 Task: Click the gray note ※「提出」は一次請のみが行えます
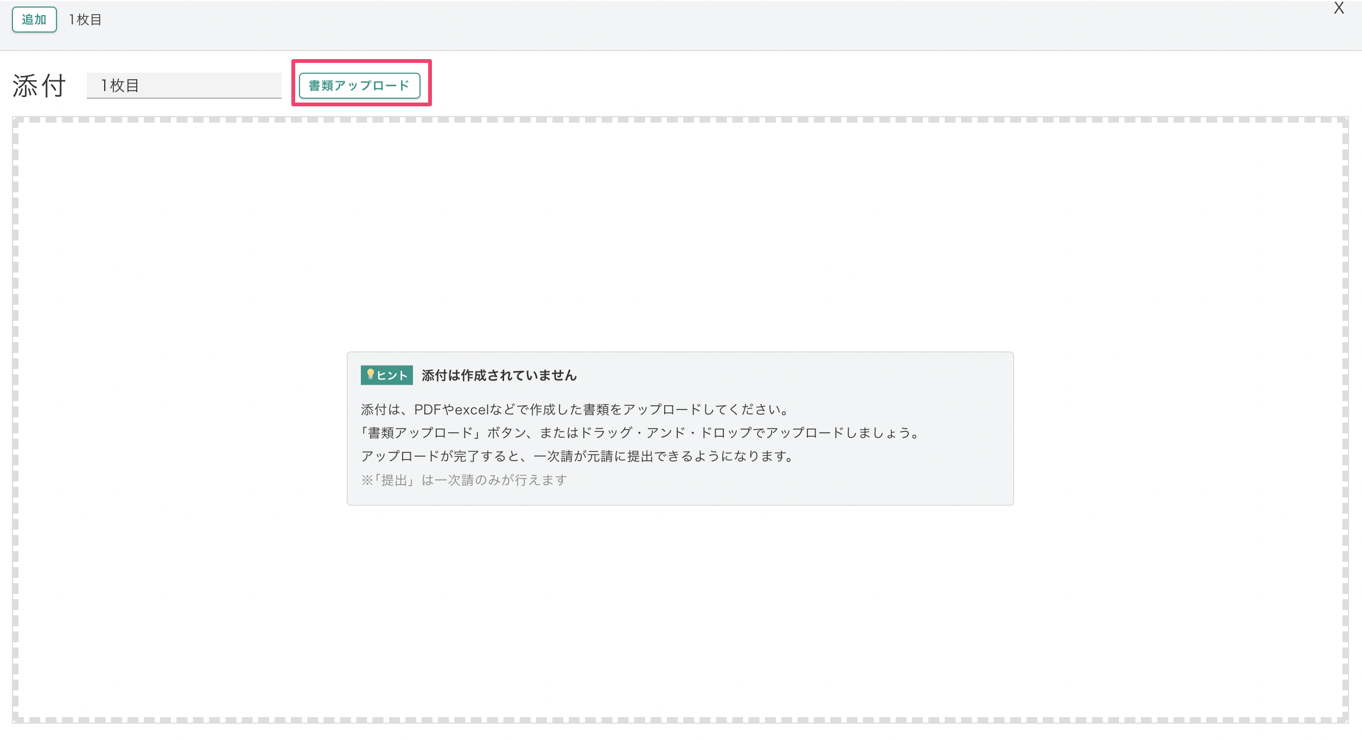point(464,480)
